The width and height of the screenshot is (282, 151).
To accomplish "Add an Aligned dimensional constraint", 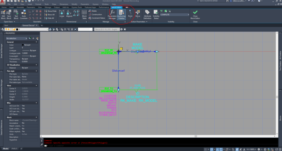I will click(69, 14).
